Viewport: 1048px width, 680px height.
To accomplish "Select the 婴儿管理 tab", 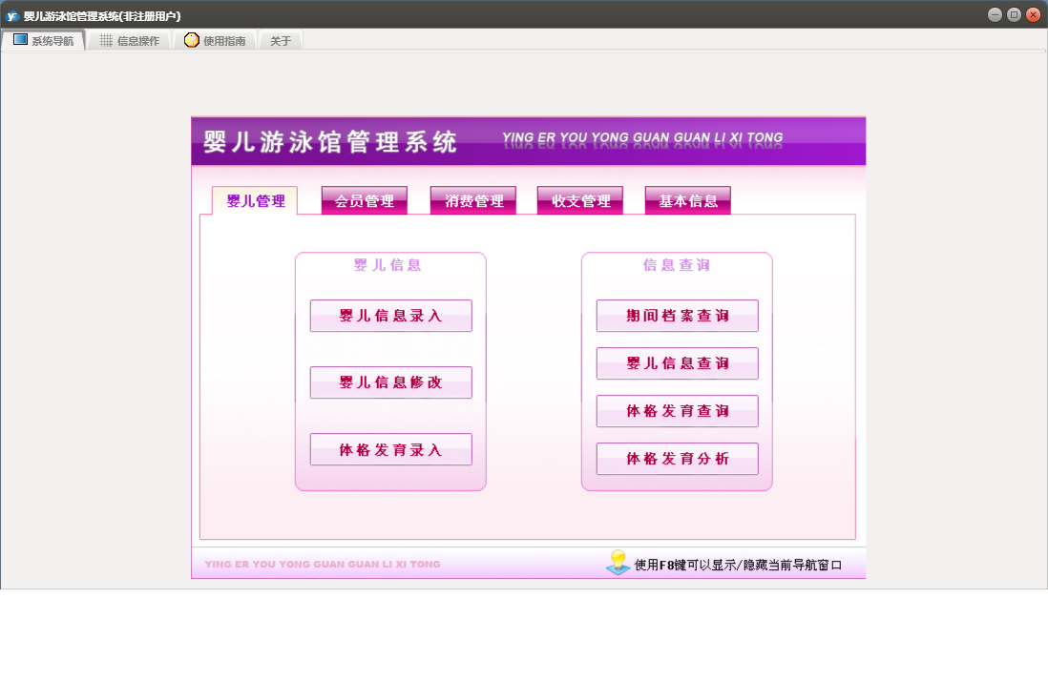I will tap(255, 200).
